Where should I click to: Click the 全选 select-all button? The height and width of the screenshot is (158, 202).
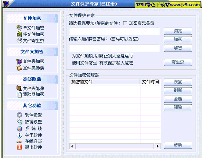coord(178,99)
